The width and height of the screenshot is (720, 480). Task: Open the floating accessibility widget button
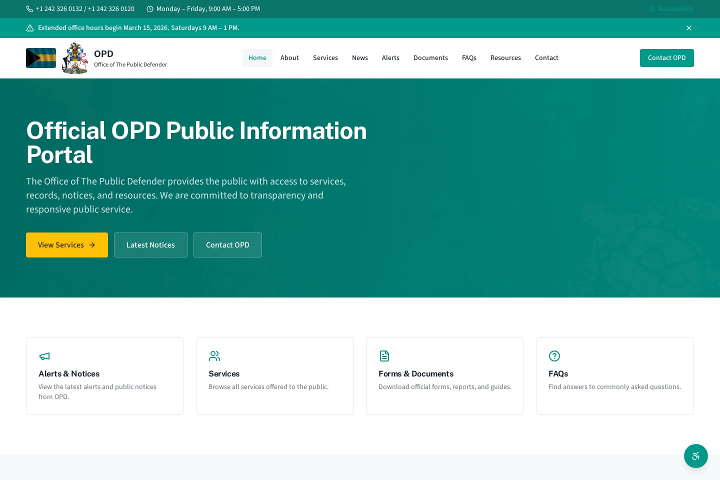pos(696,456)
